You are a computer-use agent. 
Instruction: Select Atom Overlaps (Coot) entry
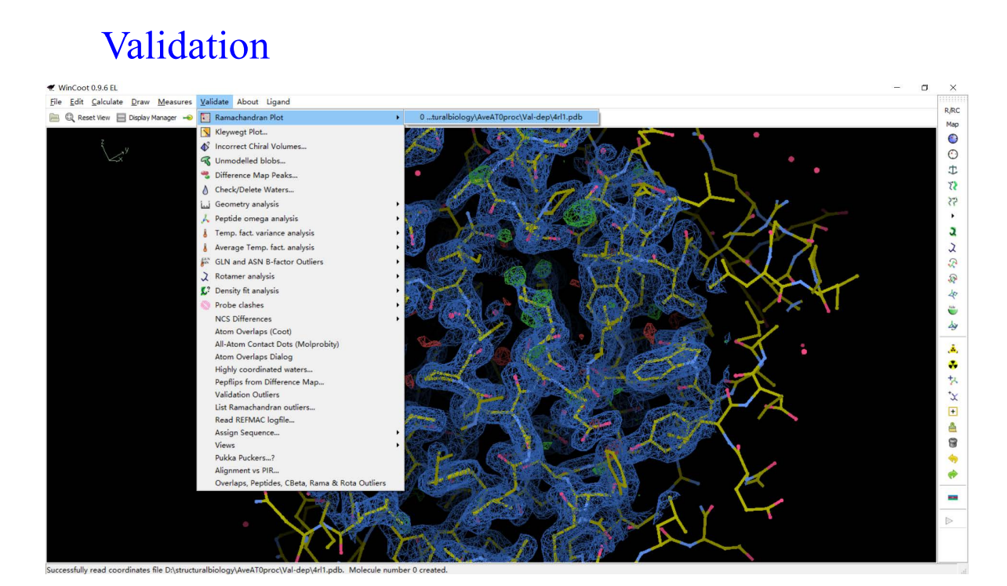300,331
